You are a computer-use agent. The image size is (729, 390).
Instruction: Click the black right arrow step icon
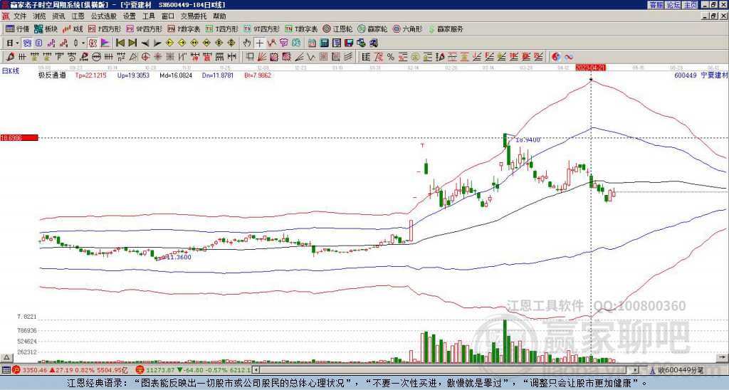pos(157,43)
